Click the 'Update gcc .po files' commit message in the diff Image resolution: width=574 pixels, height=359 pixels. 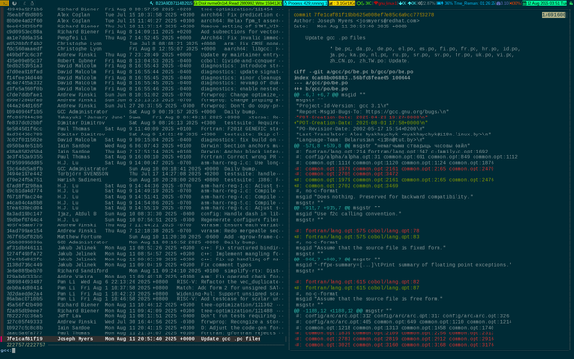click(x=335, y=38)
